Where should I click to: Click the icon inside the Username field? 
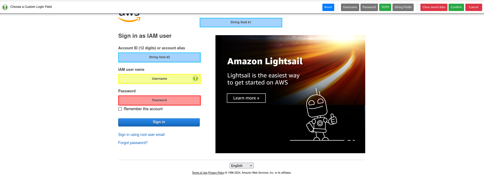(195, 78)
